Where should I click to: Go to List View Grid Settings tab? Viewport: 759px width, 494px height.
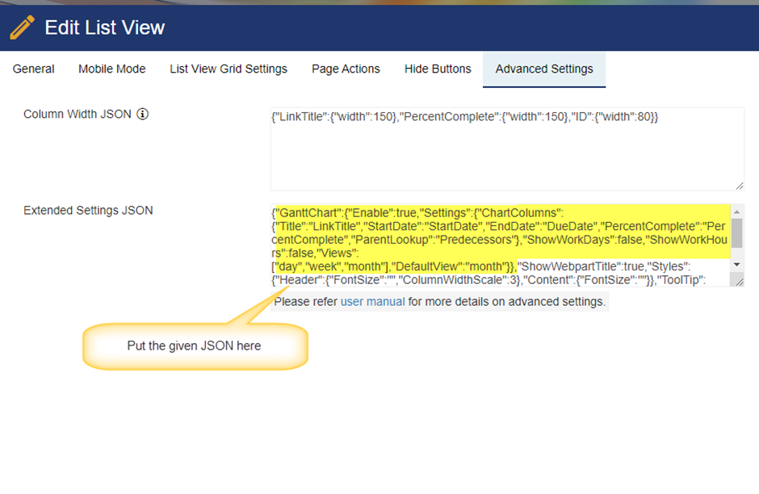click(x=229, y=69)
